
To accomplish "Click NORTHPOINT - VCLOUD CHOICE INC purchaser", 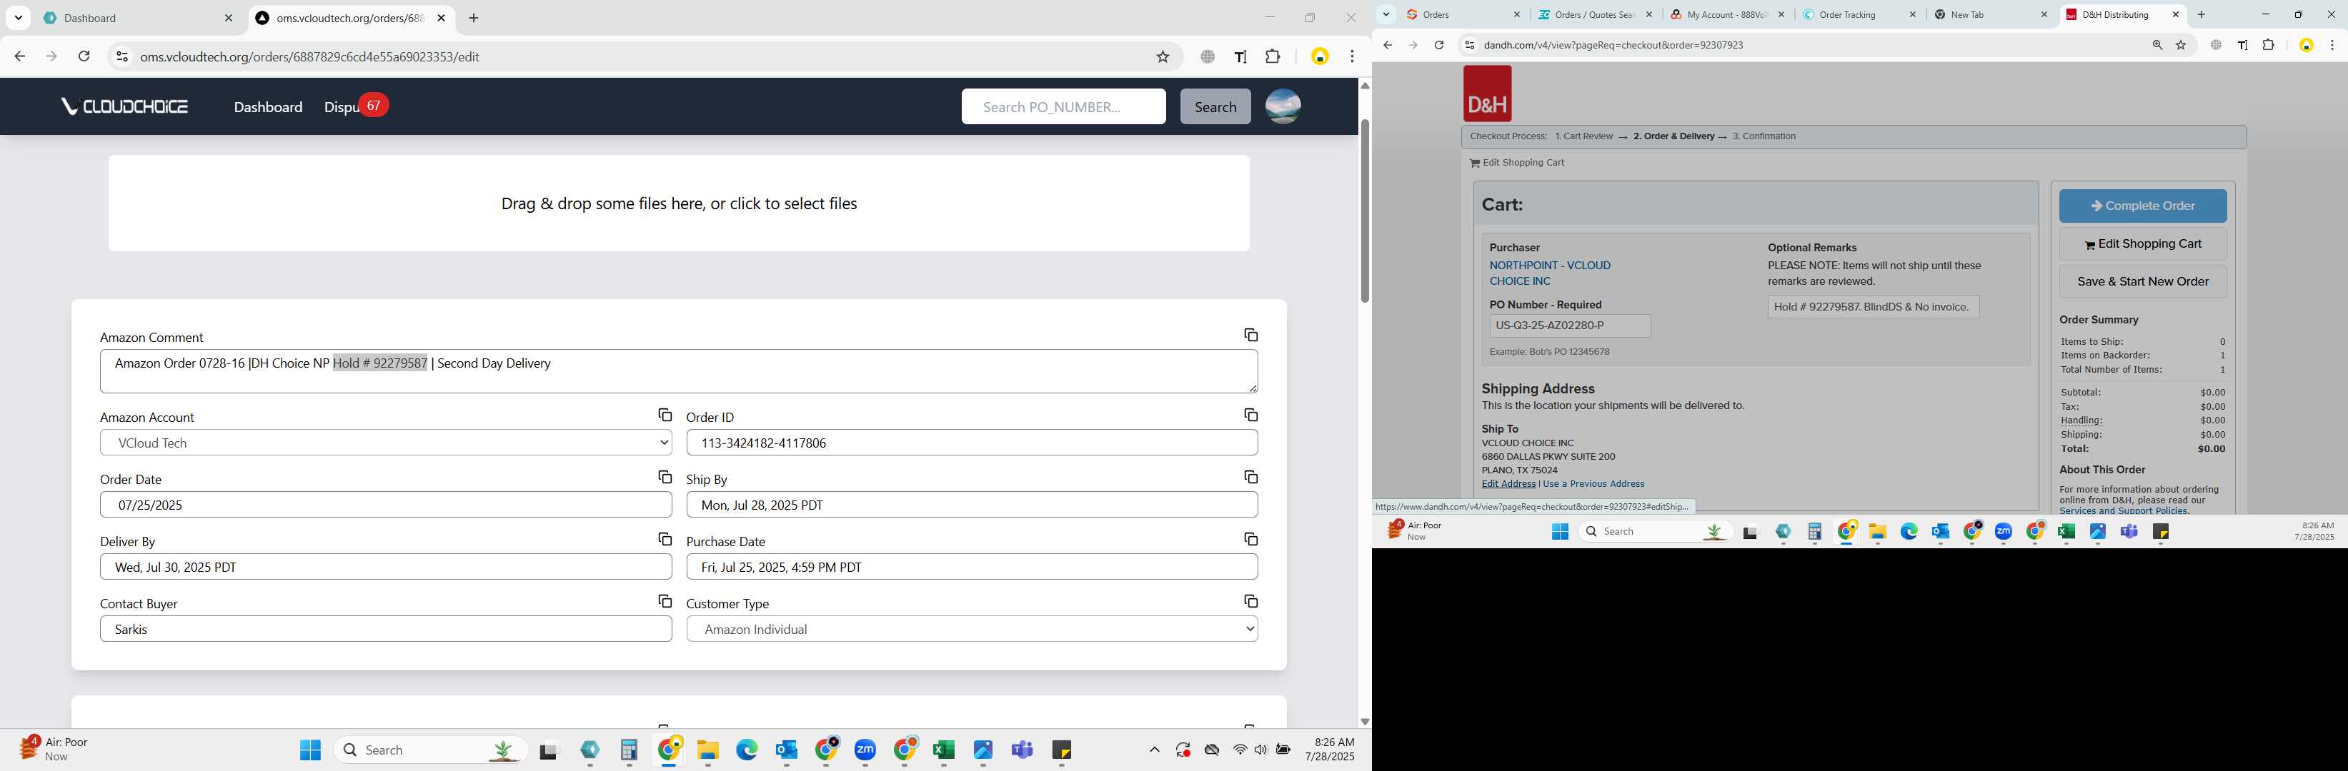I will (1550, 273).
